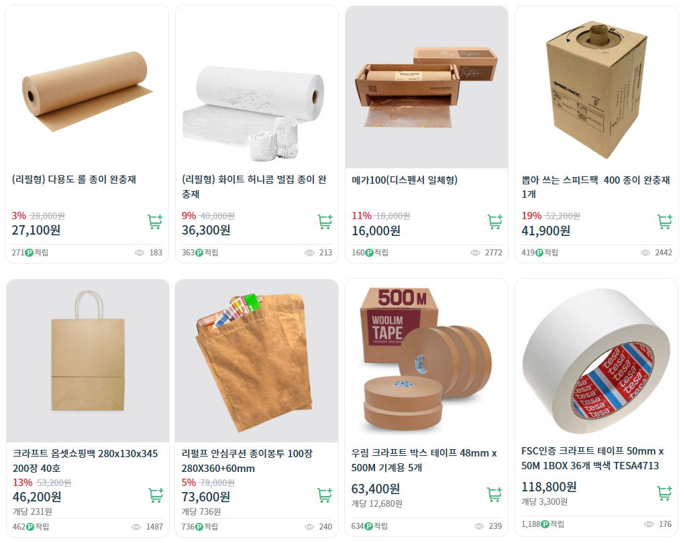Open the 메가100(디스펜서 일체형) title link
Screen dimensions: 685x543
[405, 180]
